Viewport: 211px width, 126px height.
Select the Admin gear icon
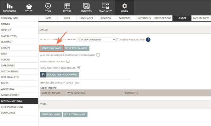(124, 6)
